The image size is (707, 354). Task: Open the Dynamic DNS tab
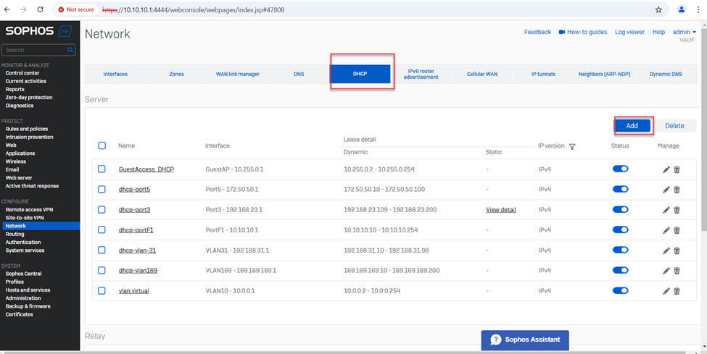coord(665,74)
